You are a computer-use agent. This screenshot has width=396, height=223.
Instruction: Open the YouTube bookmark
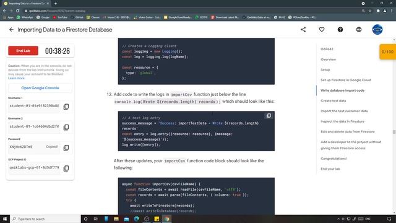[x=60, y=17]
